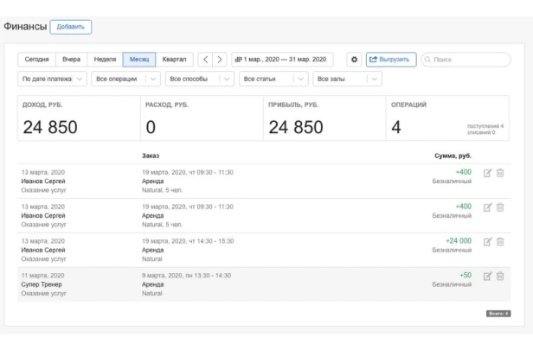Click the trash icon in the topmost row
533x350 pixels.
point(500,173)
